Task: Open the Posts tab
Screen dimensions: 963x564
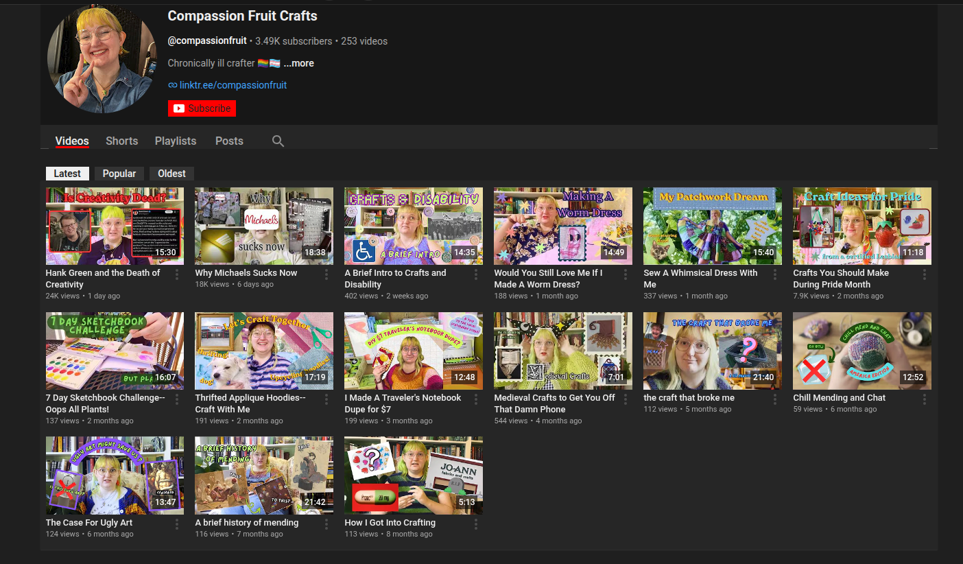Action: pos(229,141)
